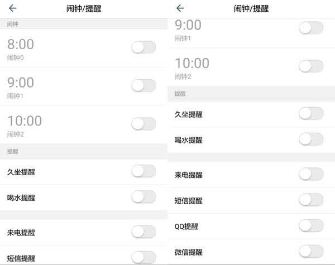Switch on 久坐提醒 on right screen

pyautogui.click(x=311, y=113)
